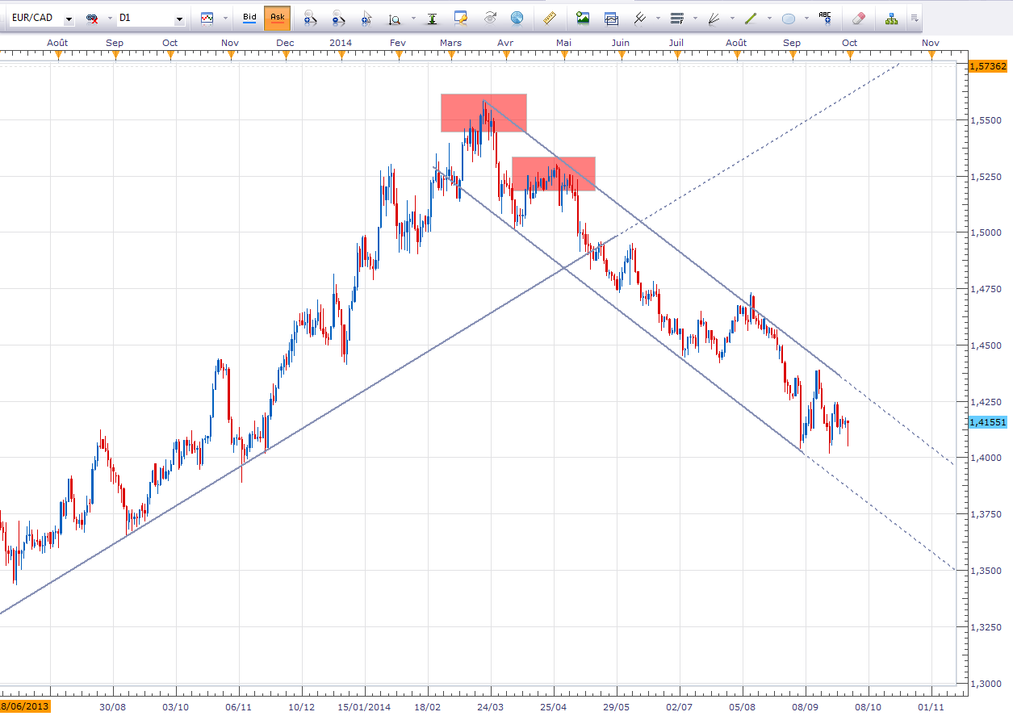This screenshot has height=716, width=1013.
Task: Click the zoom out magnifier icon
Action: coord(338,17)
